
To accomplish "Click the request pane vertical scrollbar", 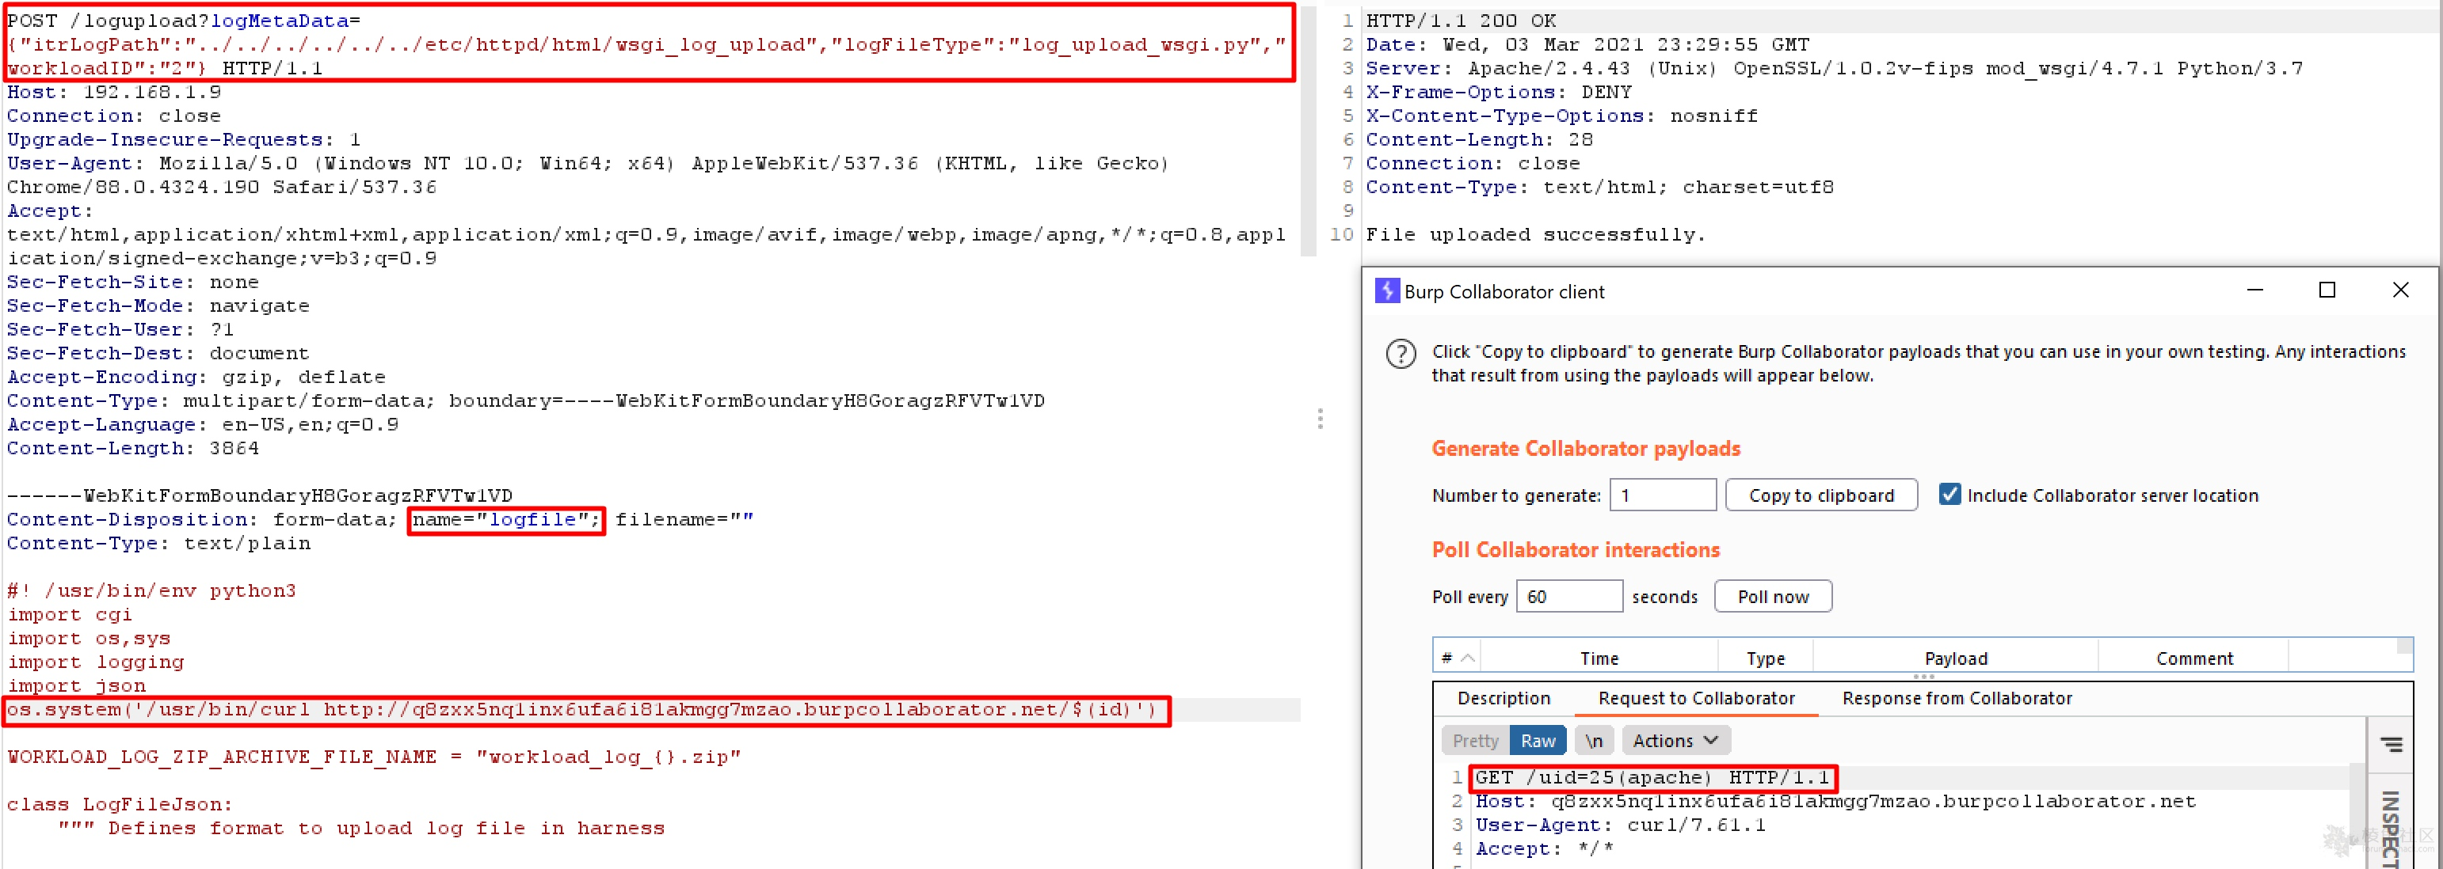I will (1308, 133).
